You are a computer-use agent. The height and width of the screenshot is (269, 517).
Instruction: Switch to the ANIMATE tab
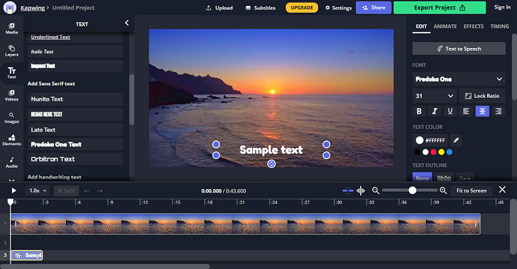pyautogui.click(x=445, y=27)
